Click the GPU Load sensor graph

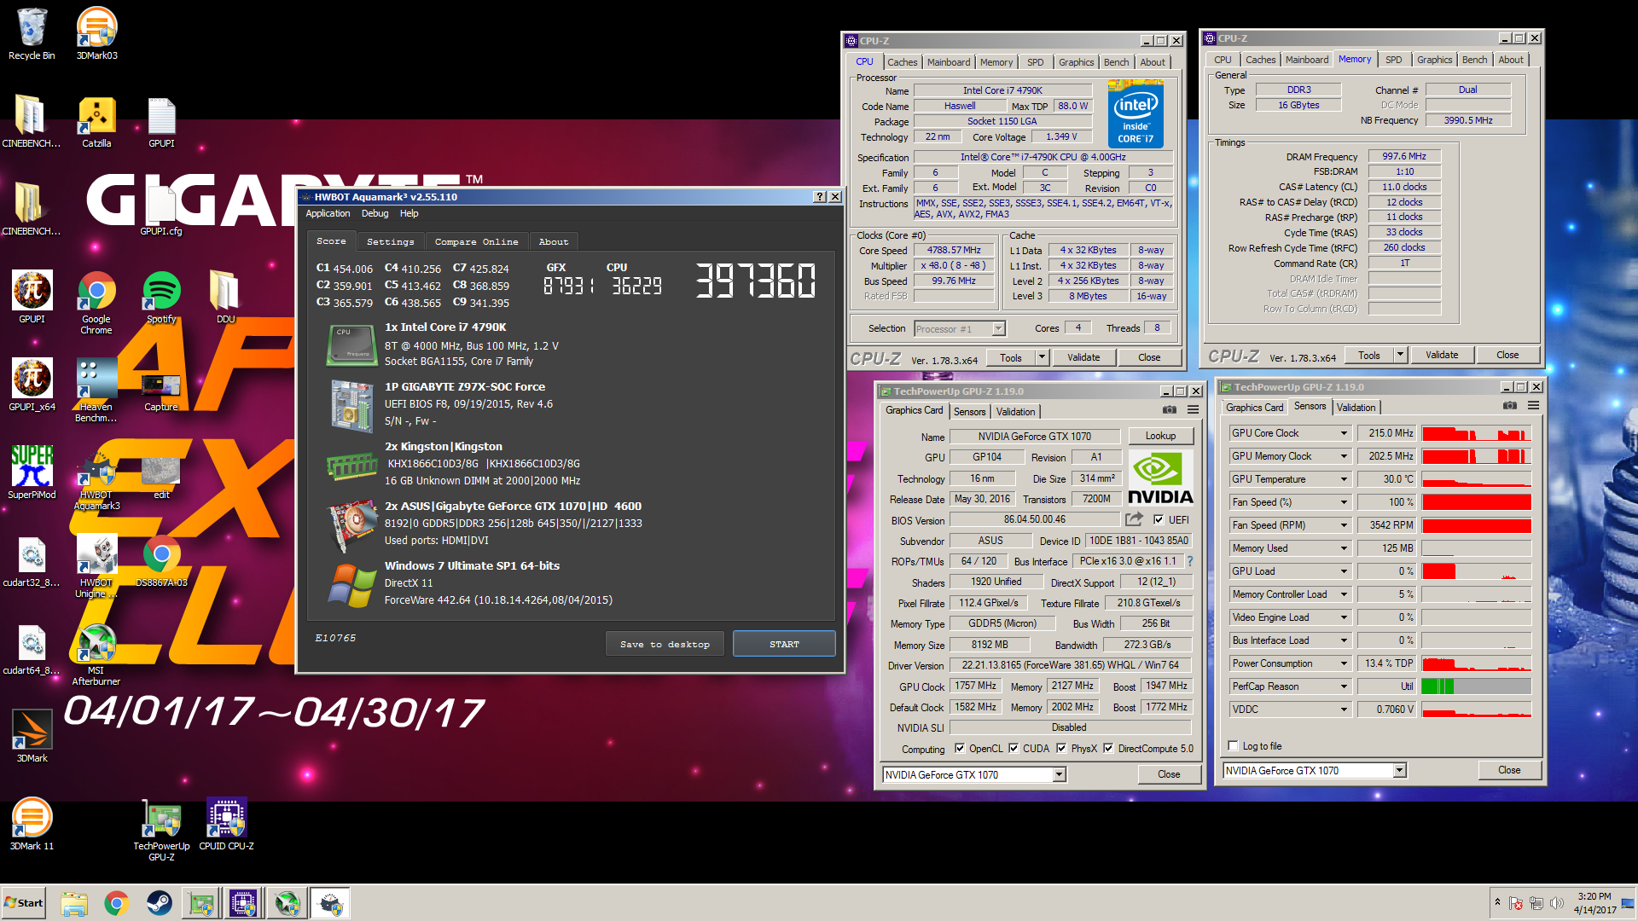(1477, 571)
